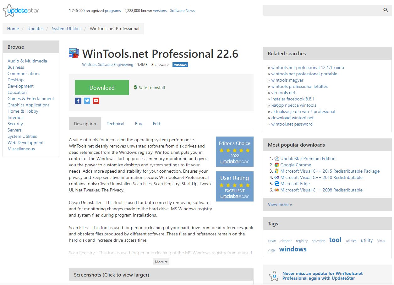Go to Updates breadcrumb
Image resolution: width=394 pixels, height=285 pixels.
35,29
